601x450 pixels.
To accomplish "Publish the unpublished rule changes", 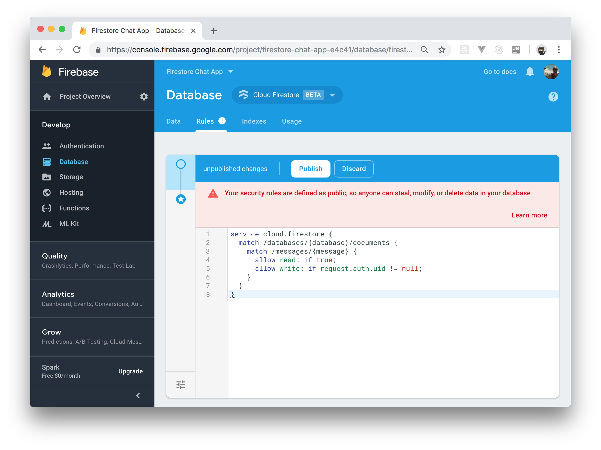I will [310, 169].
